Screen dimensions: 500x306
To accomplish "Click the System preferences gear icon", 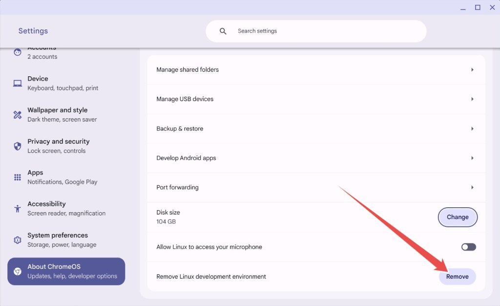I will click(x=18, y=240).
